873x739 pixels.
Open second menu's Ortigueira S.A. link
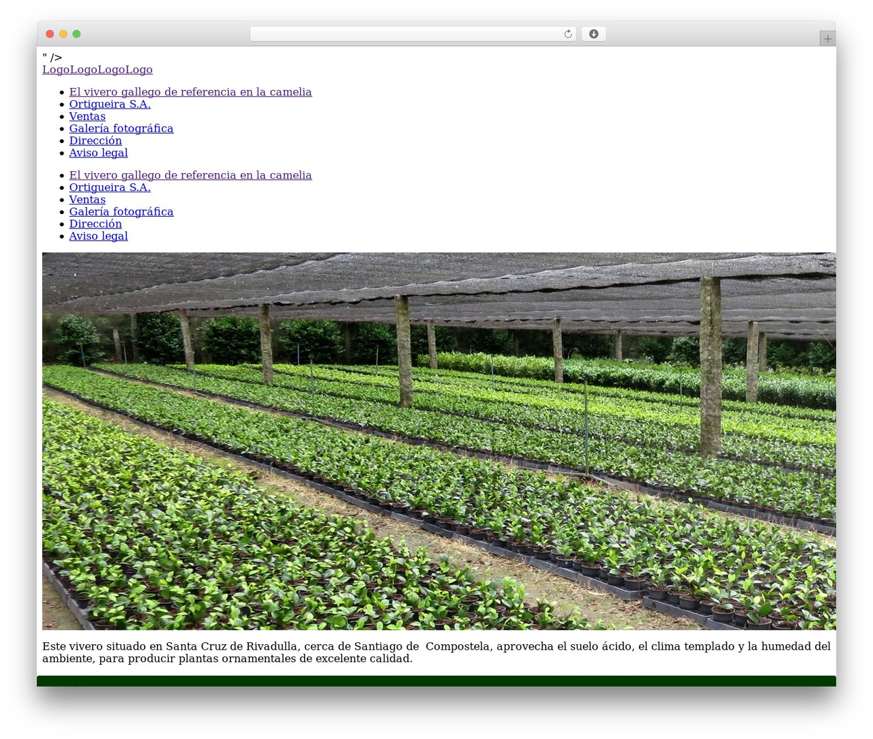pos(110,187)
